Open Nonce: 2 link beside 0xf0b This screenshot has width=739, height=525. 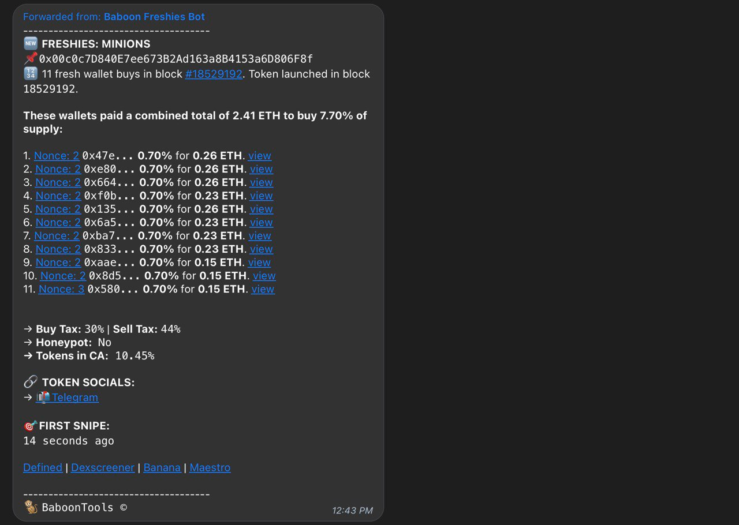[x=58, y=196]
